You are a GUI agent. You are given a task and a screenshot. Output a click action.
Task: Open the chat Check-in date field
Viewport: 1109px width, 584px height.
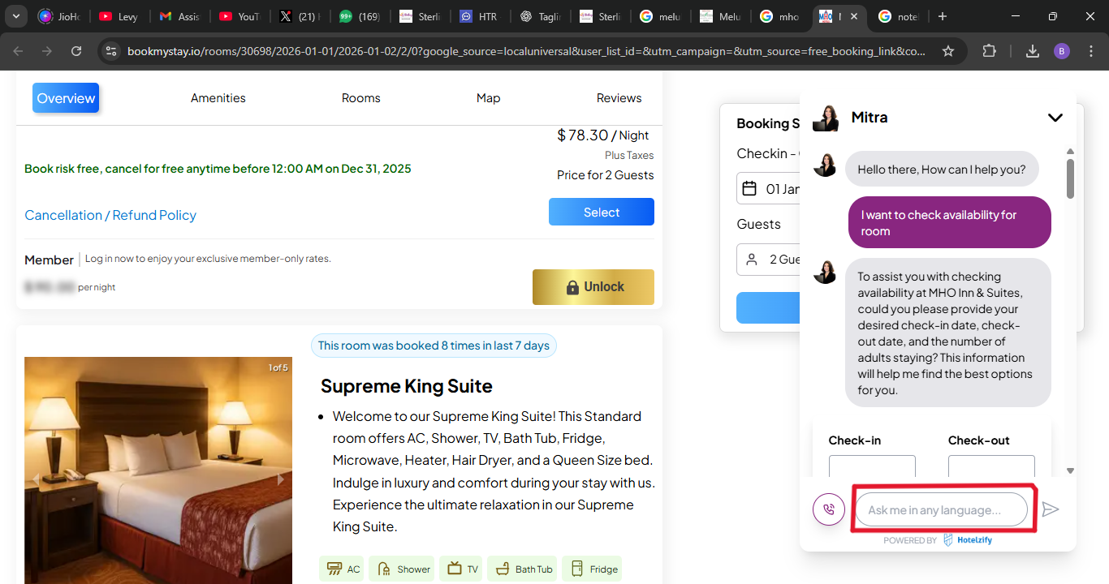(x=872, y=466)
